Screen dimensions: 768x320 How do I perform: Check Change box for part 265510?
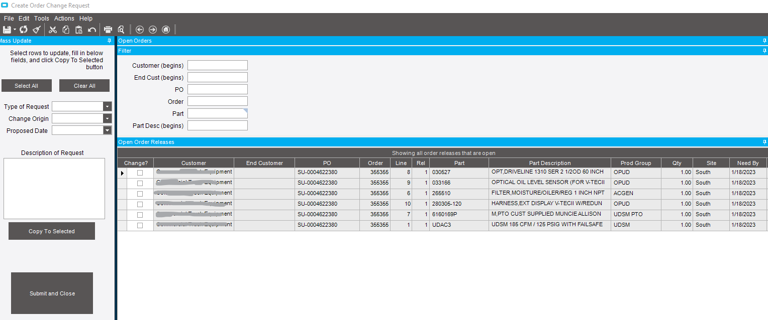click(x=140, y=194)
